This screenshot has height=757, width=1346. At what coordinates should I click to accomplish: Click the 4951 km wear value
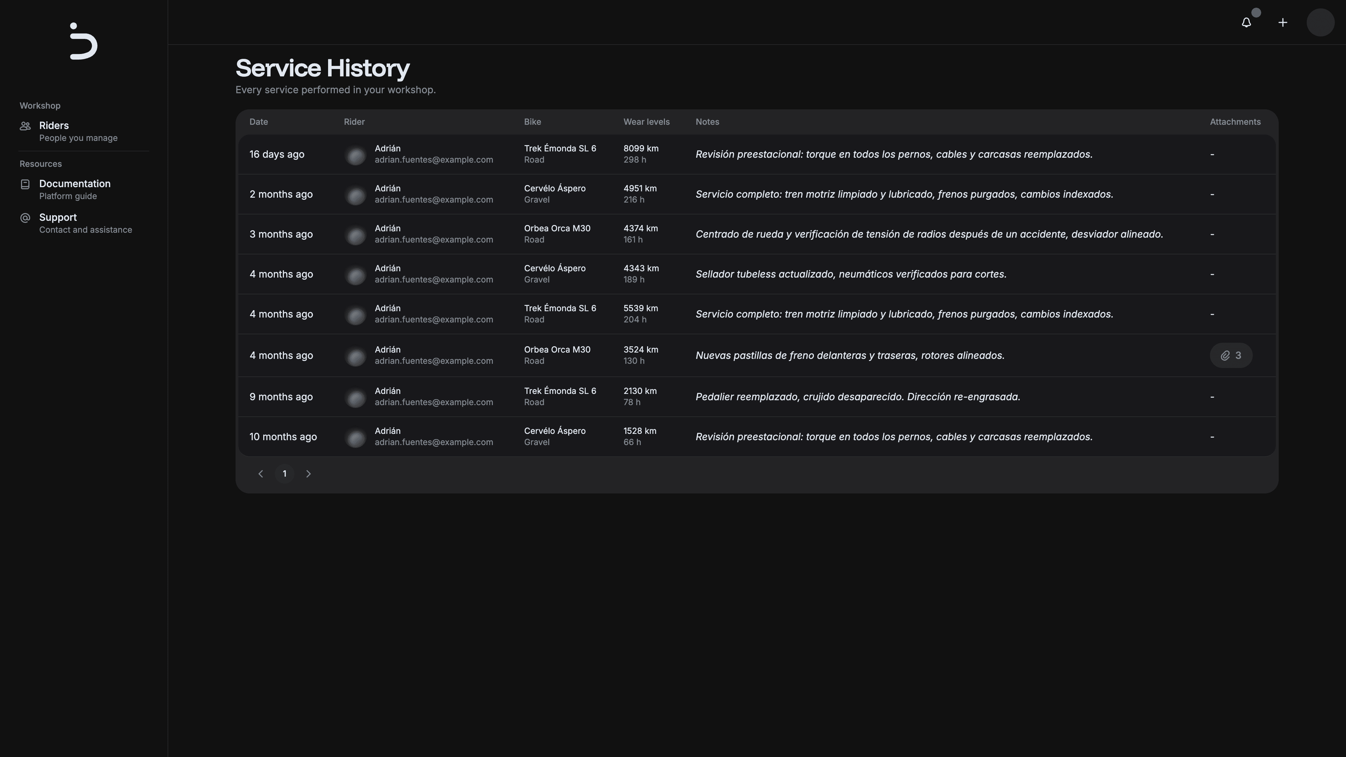[640, 188]
